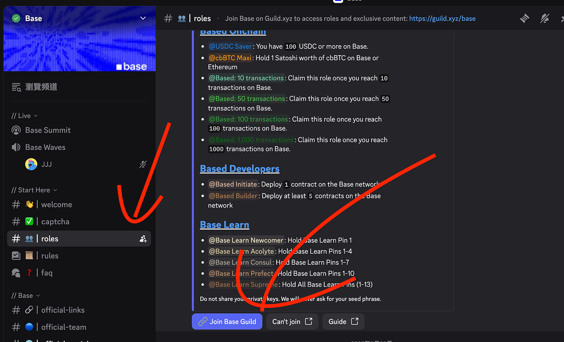Click the @Based Builder role mention
This screenshot has height=342, width=564.
click(x=233, y=196)
